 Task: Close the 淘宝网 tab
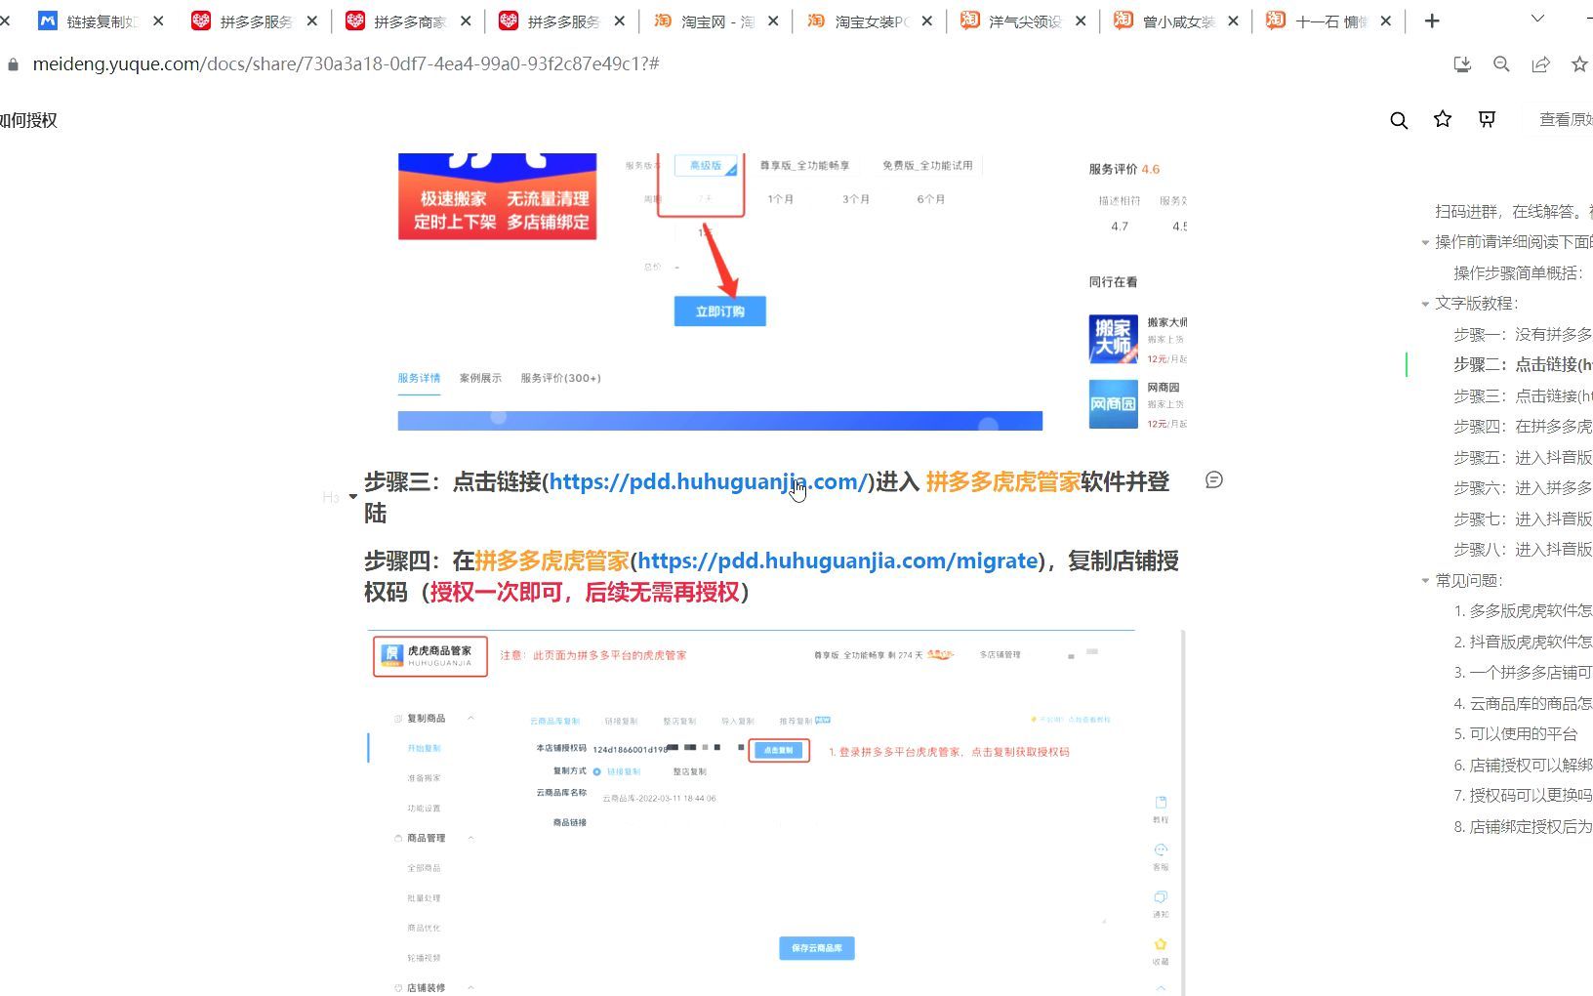(x=773, y=21)
